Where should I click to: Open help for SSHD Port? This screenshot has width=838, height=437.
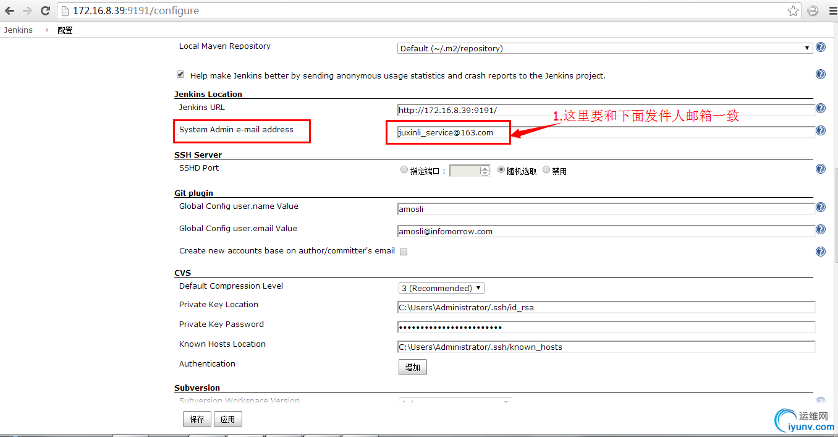[x=821, y=169]
